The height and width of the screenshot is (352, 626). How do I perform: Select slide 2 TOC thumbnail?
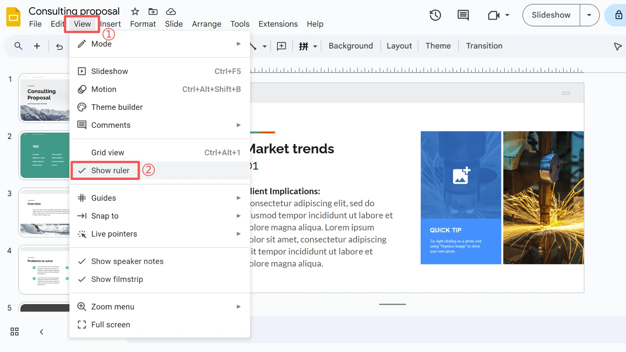point(44,155)
